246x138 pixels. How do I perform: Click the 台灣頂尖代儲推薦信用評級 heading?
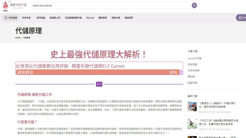(x=70, y=66)
